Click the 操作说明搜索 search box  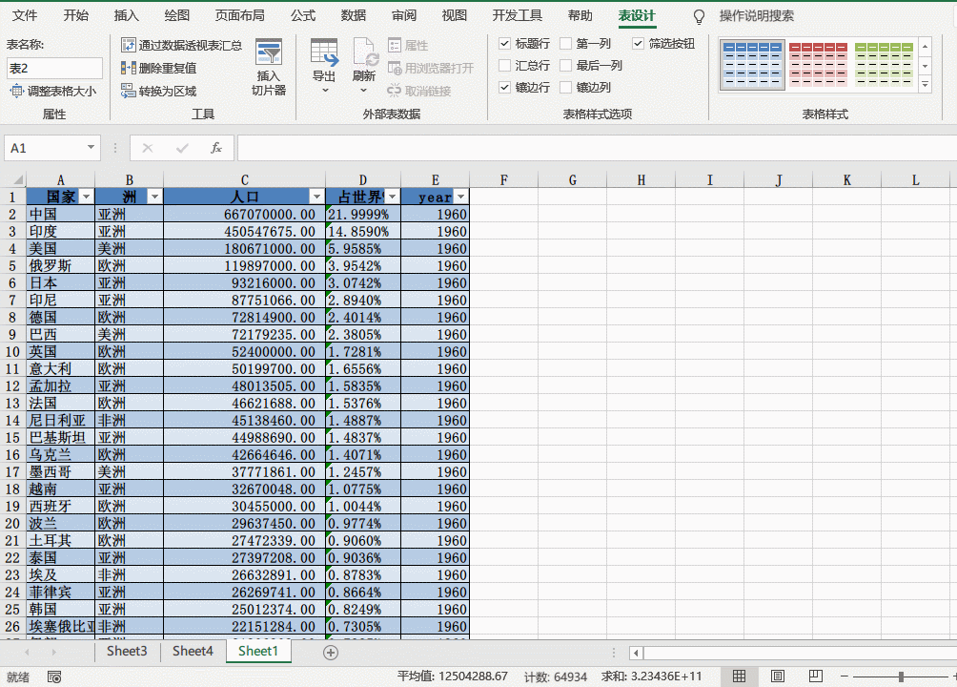point(757,16)
